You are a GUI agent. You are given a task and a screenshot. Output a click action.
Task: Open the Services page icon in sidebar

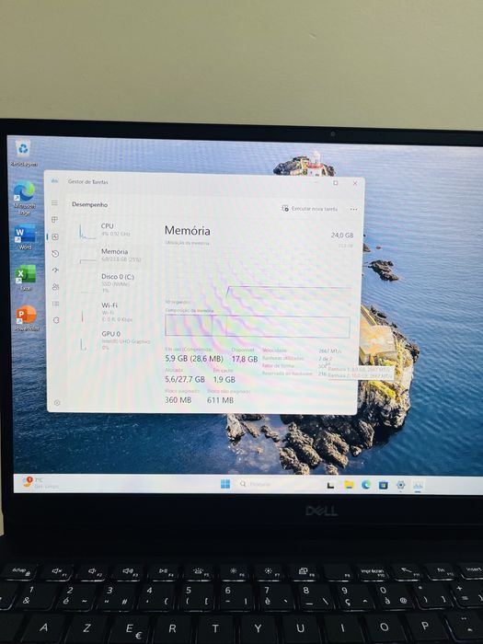pyautogui.click(x=56, y=320)
